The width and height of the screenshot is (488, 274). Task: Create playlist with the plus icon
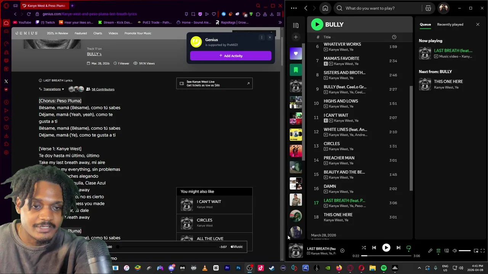pyautogui.click(x=295, y=37)
